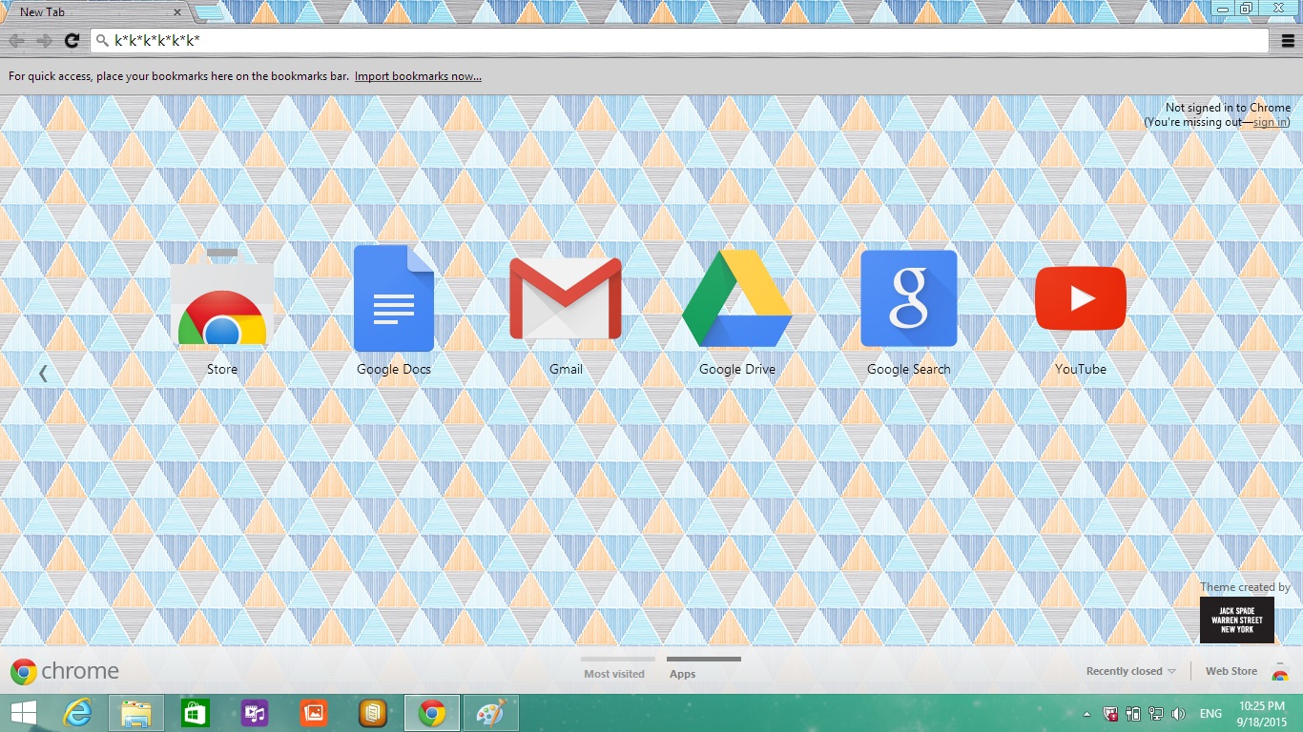Click the Gmail app label

pos(566,369)
